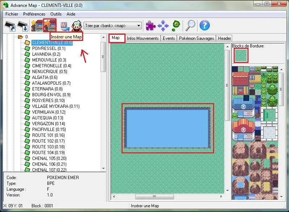Open the Préférences menu
This screenshot has height=212, width=289.
pyautogui.click(x=34, y=14)
